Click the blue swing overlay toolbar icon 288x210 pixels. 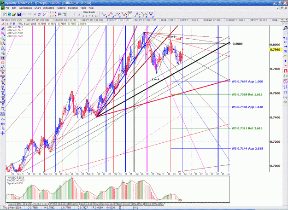(40, 14)
